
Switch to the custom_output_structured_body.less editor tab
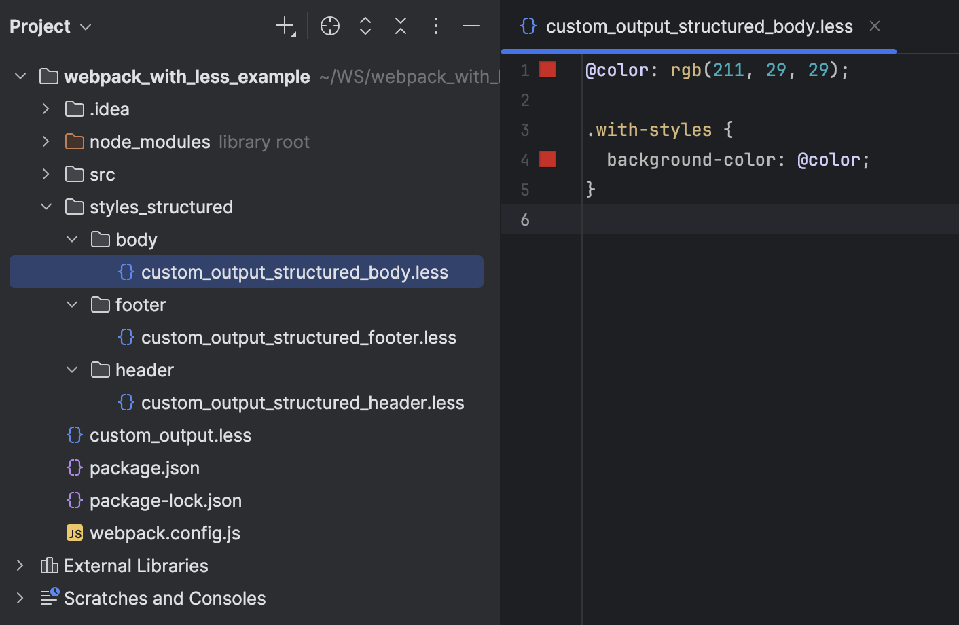(699, 26)
